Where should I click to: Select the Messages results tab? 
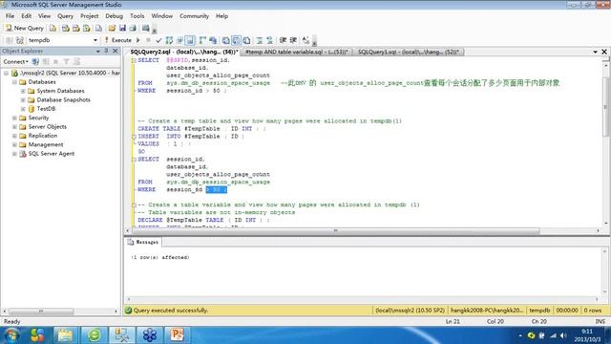pos(143,242)
